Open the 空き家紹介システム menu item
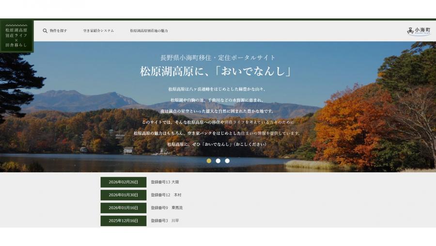Viewport: 436px width, 246px height. [x=98, y=31]
